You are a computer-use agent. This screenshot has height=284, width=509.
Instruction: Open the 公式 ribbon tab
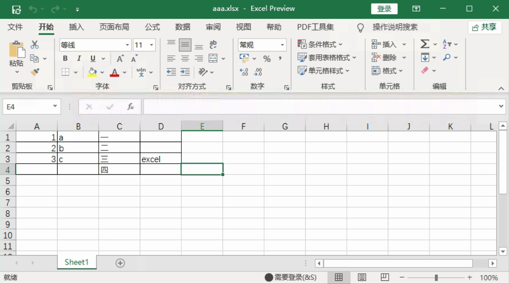(152, 27)
